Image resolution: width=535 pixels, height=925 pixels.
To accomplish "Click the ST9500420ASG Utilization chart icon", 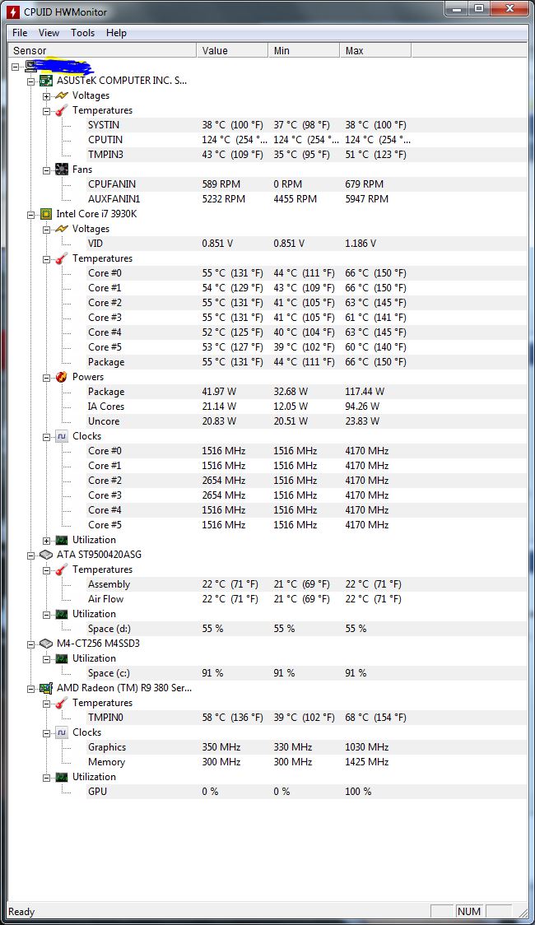I will pos(62,614).
